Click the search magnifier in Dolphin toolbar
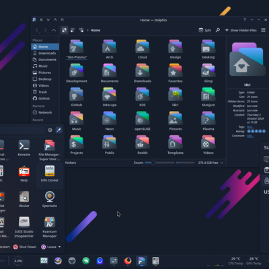 (x=217, y=30)
